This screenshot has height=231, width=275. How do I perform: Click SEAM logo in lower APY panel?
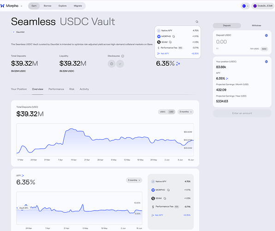pyautogui.click(x=153, y=198)
